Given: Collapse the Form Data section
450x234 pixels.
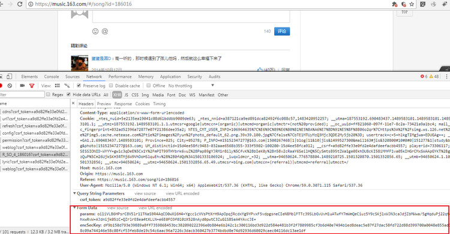Looking at the screenshot, I should (74, 208).
